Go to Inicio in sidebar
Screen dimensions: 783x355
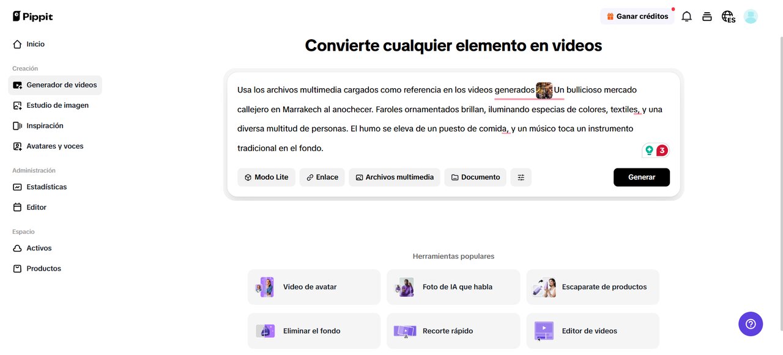(35, 44)
